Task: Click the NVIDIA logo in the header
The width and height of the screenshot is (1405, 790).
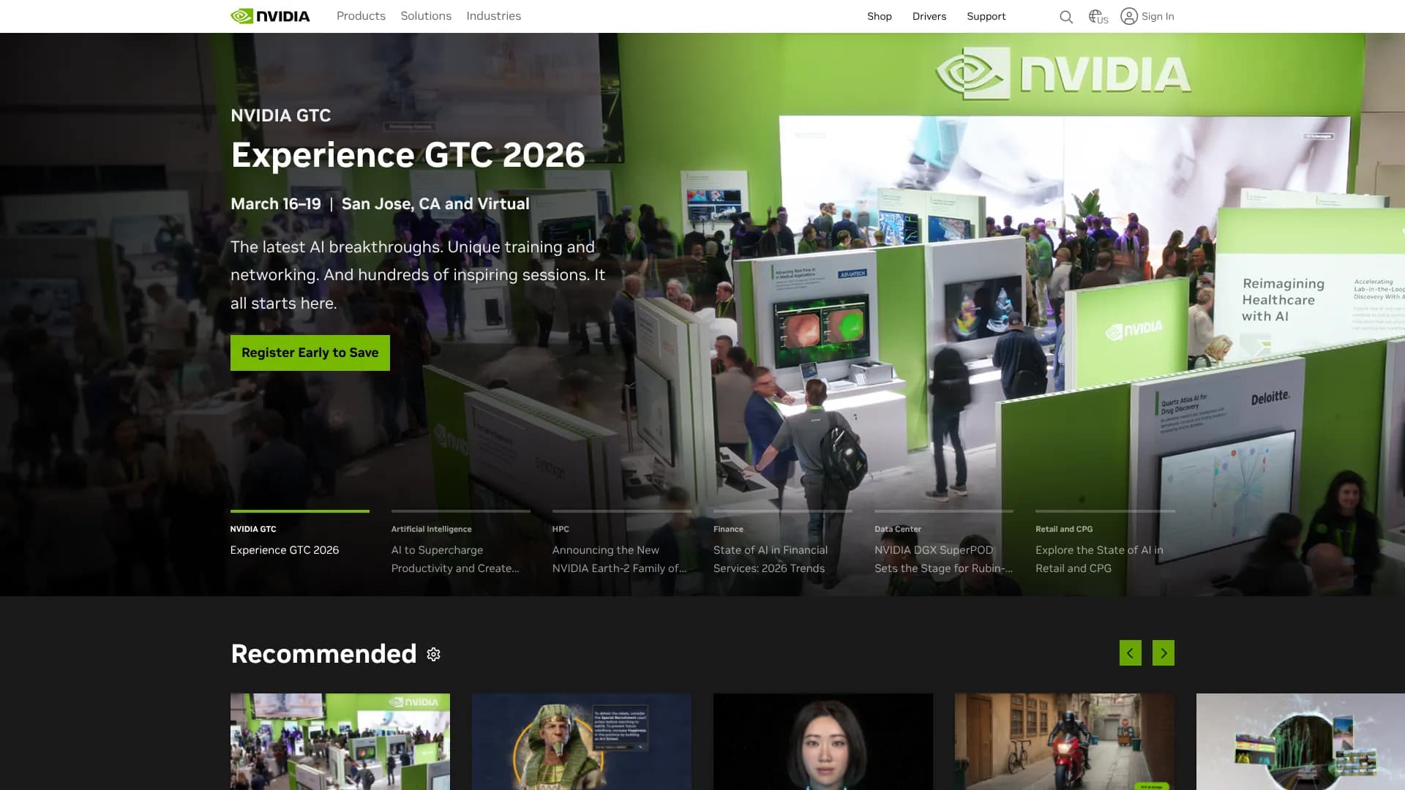Action: point(270,16)
